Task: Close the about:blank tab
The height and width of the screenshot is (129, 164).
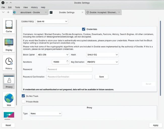Action: pos(46,12)
